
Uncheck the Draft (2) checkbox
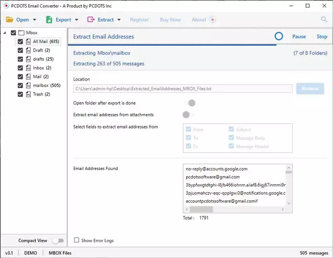(20, 50)
